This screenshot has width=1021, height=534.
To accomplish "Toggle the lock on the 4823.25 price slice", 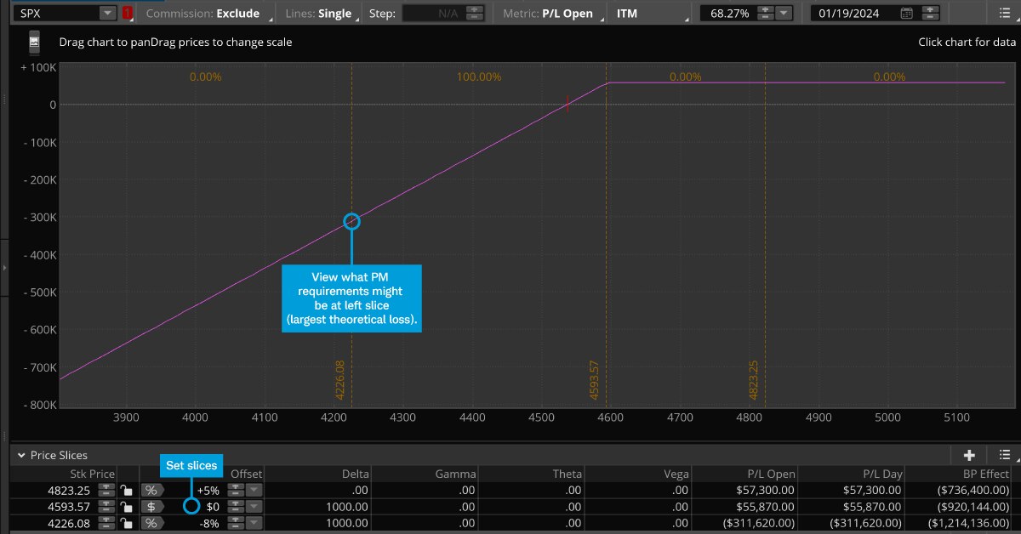I will coord(125,490).
